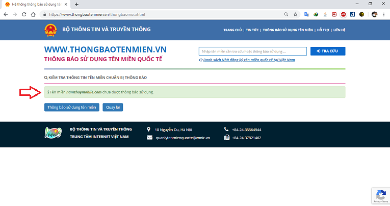This screenshot has height=206, width=390.
Task: Click the magnifier icon beside KIỂM TRA THÔNG TIN heading
Action: 46,78
